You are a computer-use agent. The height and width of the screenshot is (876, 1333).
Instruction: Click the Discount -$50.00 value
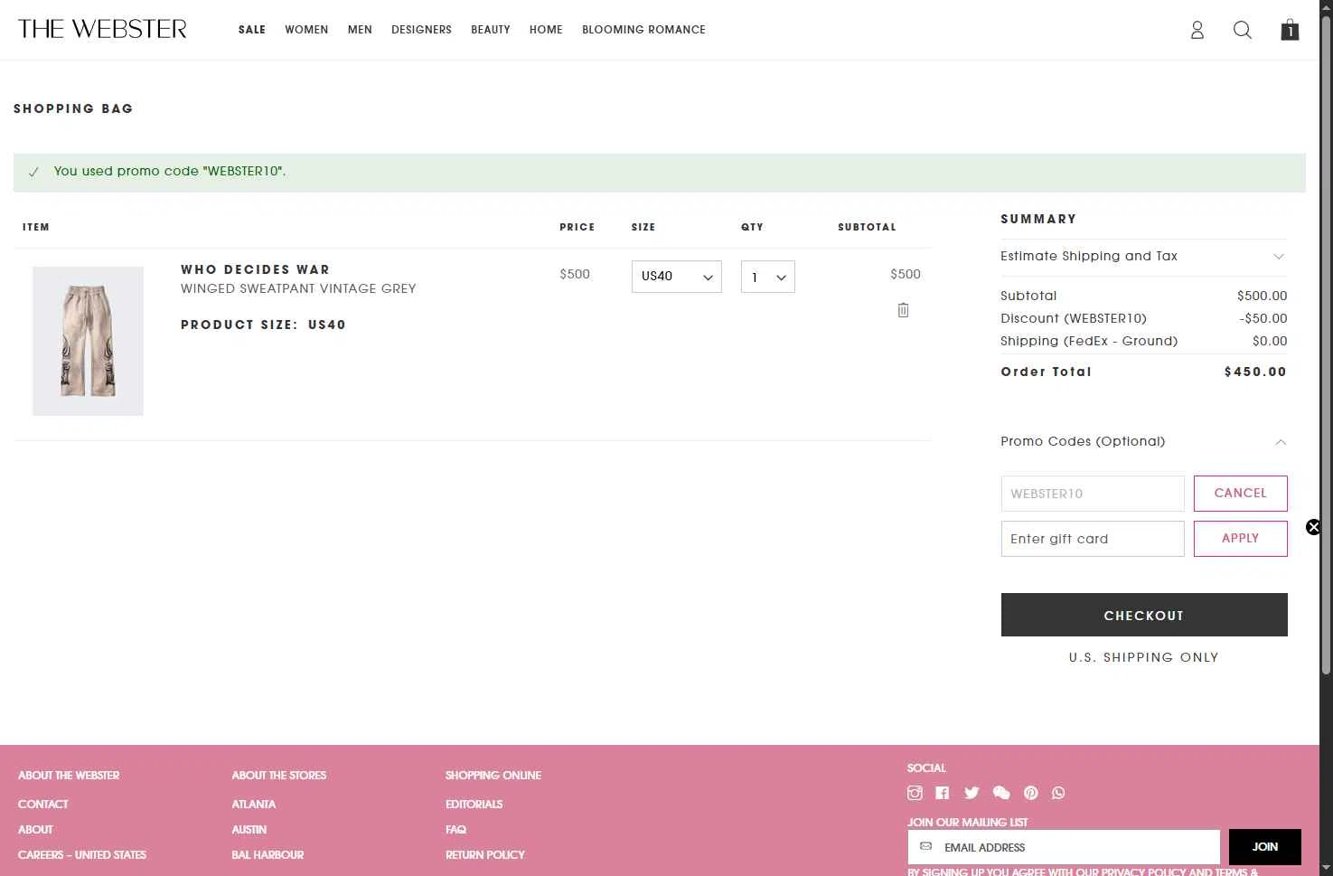1263,318
